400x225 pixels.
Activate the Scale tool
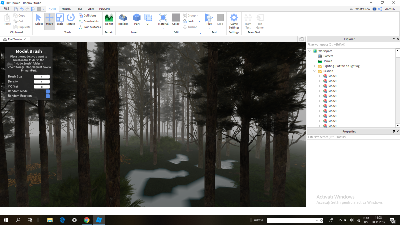pos(60,20)
